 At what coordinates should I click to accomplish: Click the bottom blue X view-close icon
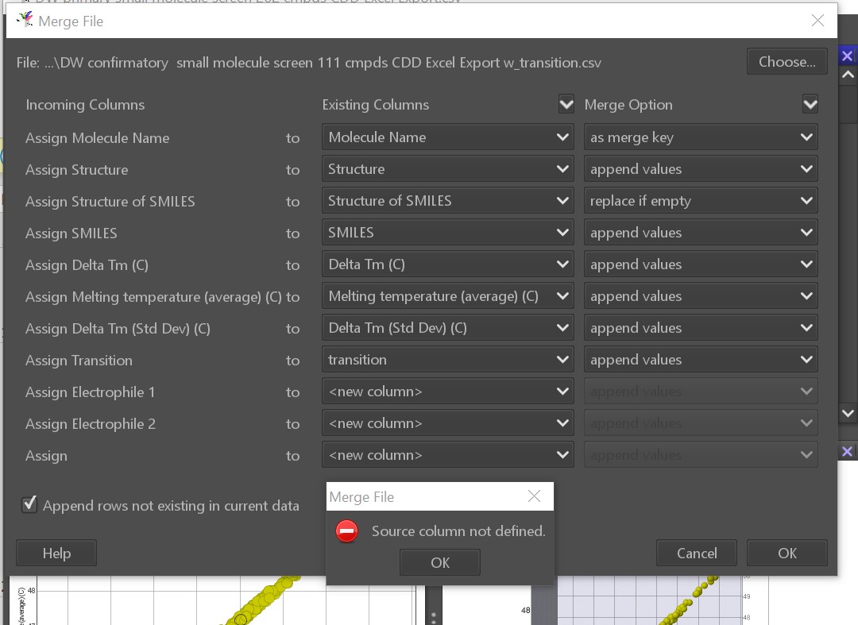(847, 451)
